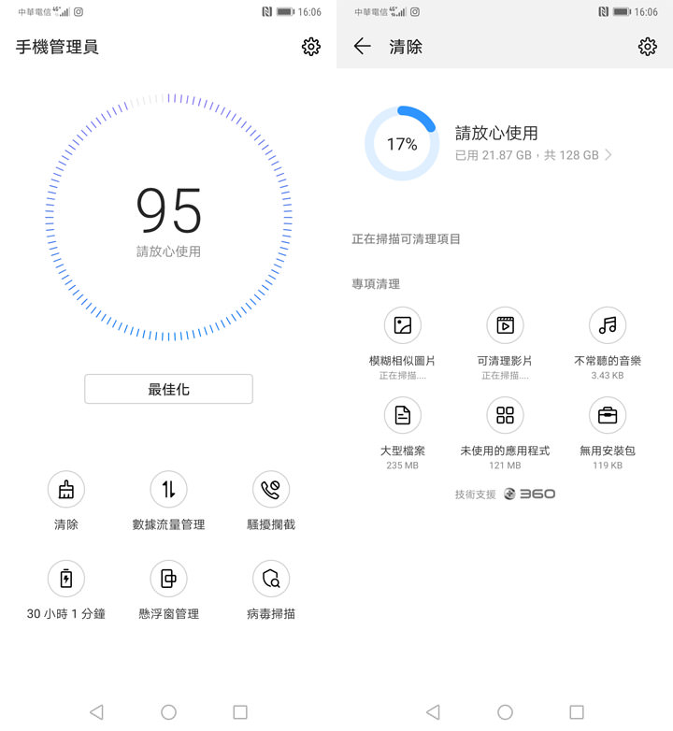Tap right screen home circle button
This screenshot has height=731, width=673.
(x=505, y=712)
